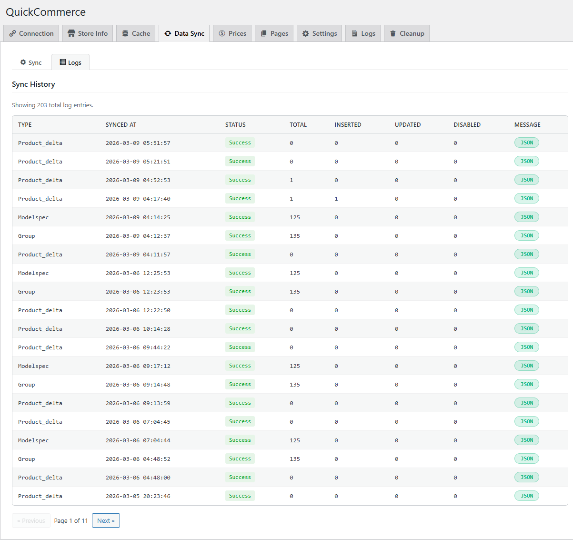The height and width of the screenshot is (540, 573).
Task: View JSON for 2026-03-06 10:14:28 entry
Action: pyautogui.click(x=527, y=328)
